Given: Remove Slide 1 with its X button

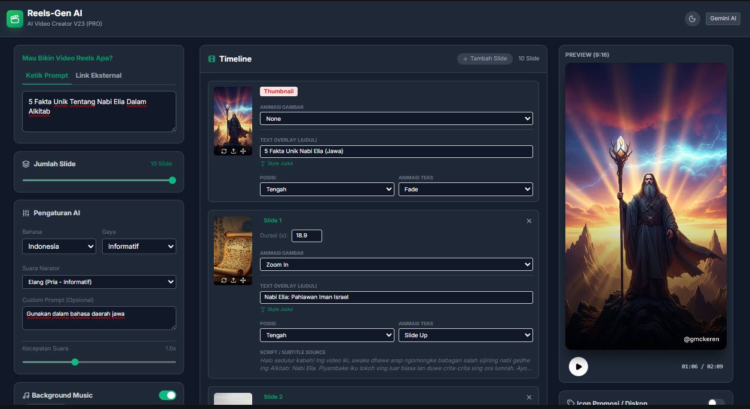Looking at the screenshot, I should point(529,221).
